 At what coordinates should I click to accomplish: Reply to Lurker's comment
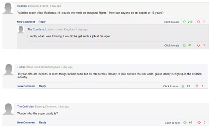[42, 86]
